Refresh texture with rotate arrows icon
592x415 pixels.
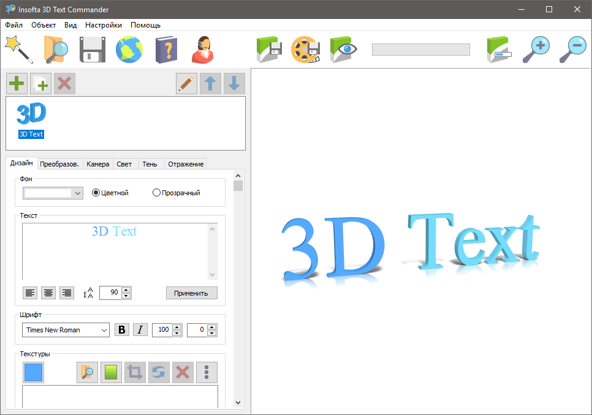(x=159, y=372)
